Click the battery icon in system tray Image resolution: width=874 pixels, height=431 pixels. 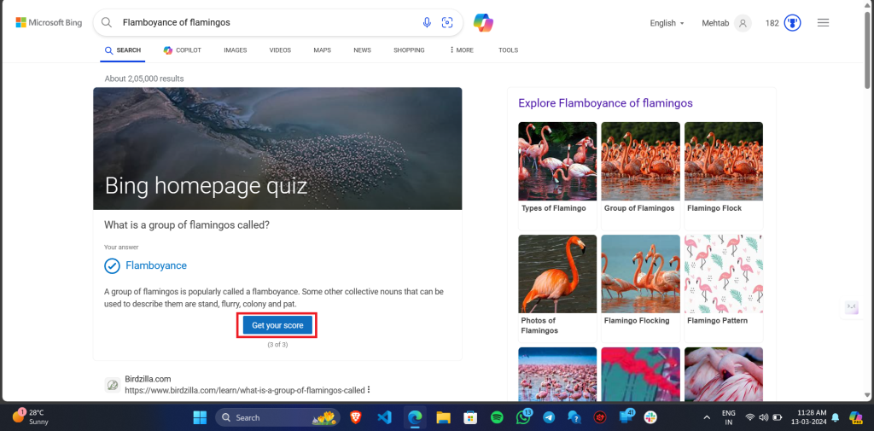coord(777,417)
